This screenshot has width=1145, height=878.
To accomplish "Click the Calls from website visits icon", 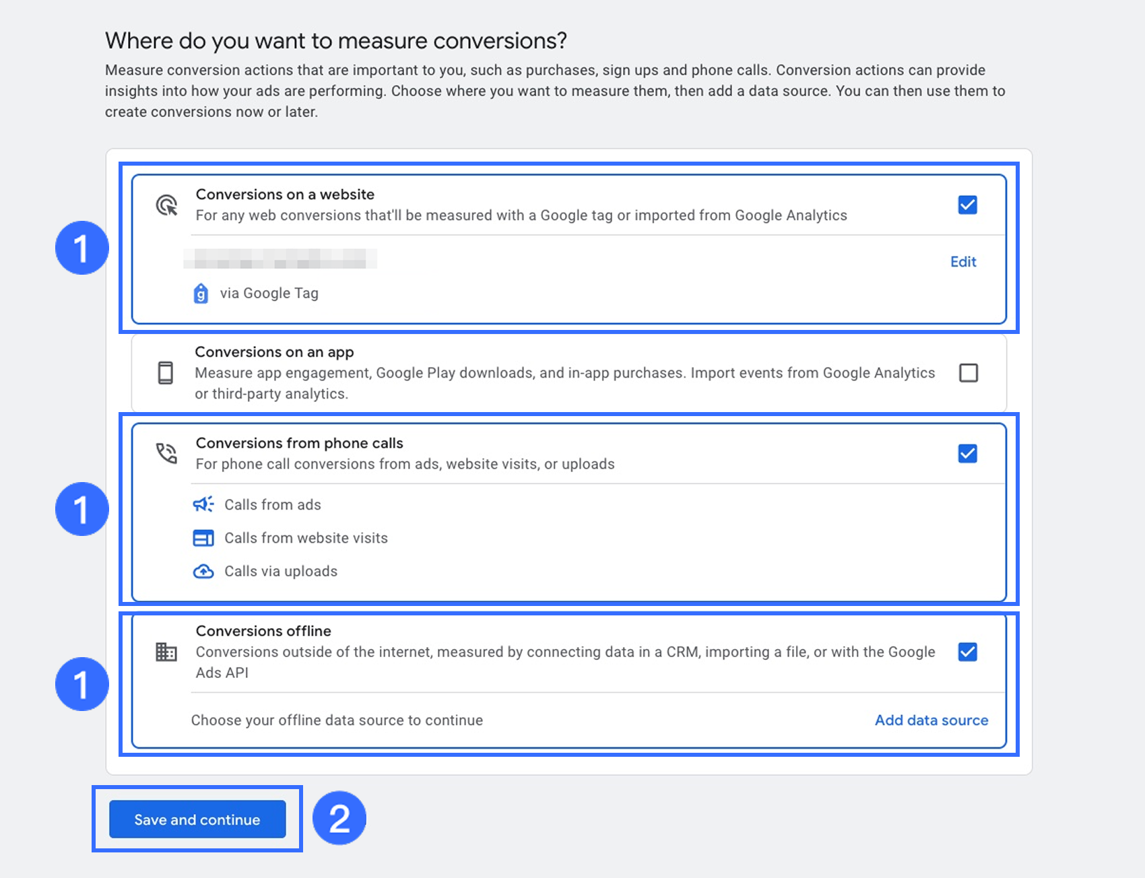I will point(203,538).
